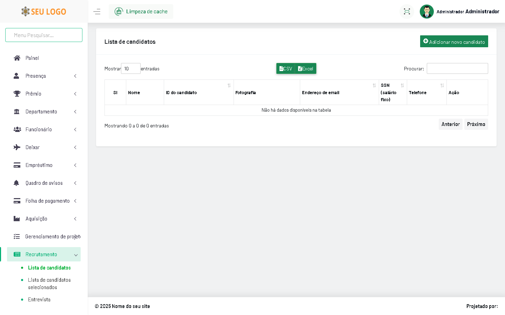
Task: Open Lista de candidatos selecionados
Action: click(49, 283)
